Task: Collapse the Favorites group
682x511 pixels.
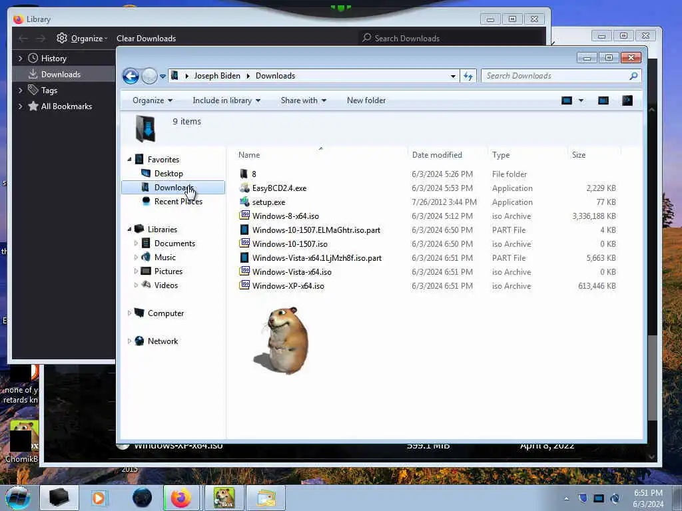Action: 129,160
